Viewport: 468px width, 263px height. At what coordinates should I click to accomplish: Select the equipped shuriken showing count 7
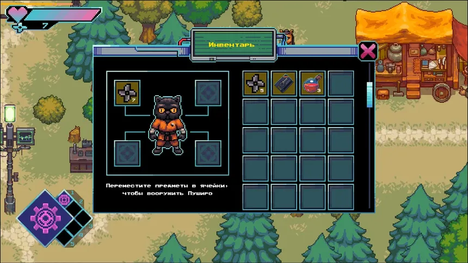point(127,93)
